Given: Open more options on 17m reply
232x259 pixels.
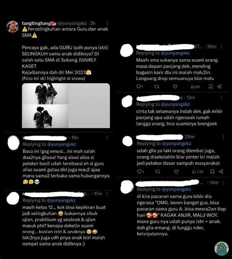Looking at the screenshot, I should (x=107, y=194).
